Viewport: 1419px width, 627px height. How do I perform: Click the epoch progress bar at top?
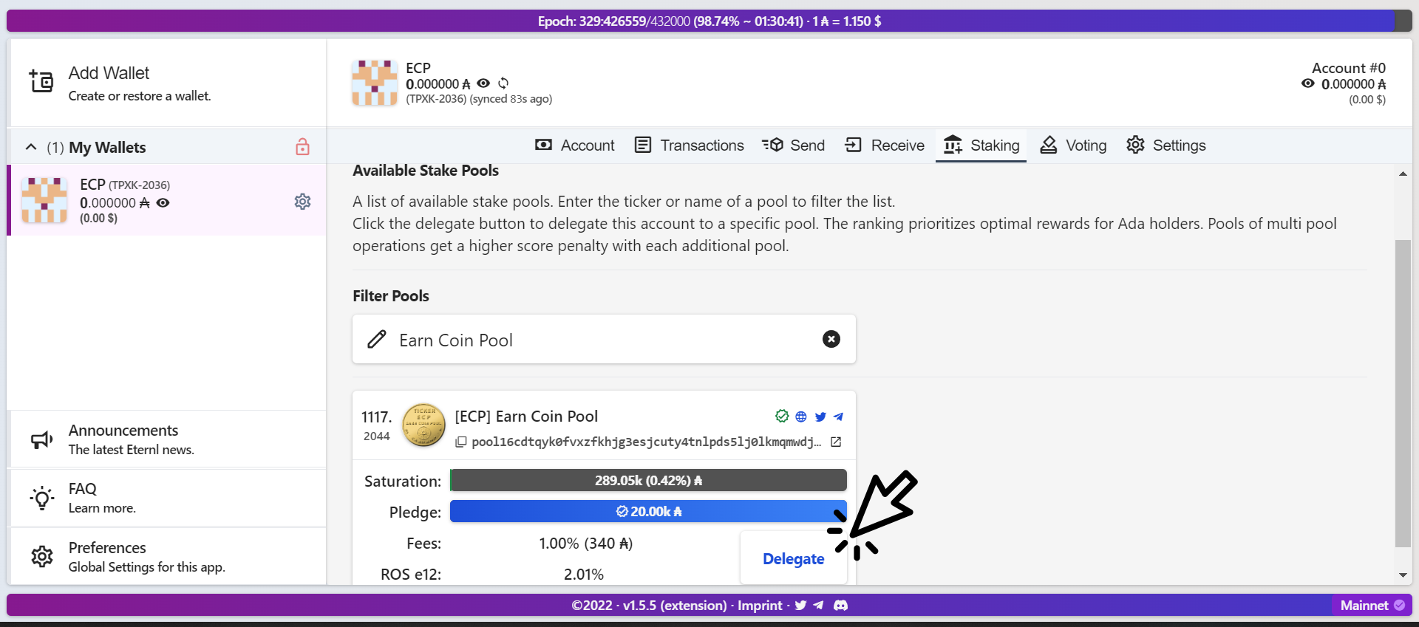click(709, 21)
